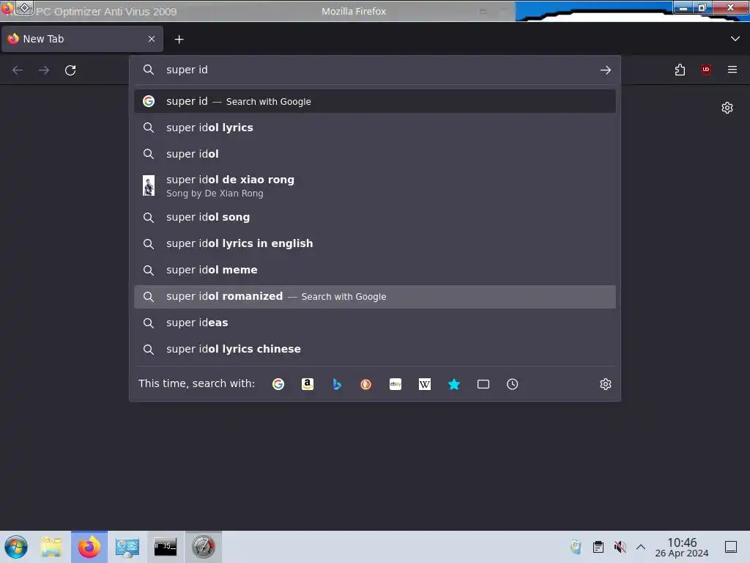This screenshot has width=750, height=563.
Task: Close the New Tab tab
Action: pyautogui.click(x=152, y=39)
